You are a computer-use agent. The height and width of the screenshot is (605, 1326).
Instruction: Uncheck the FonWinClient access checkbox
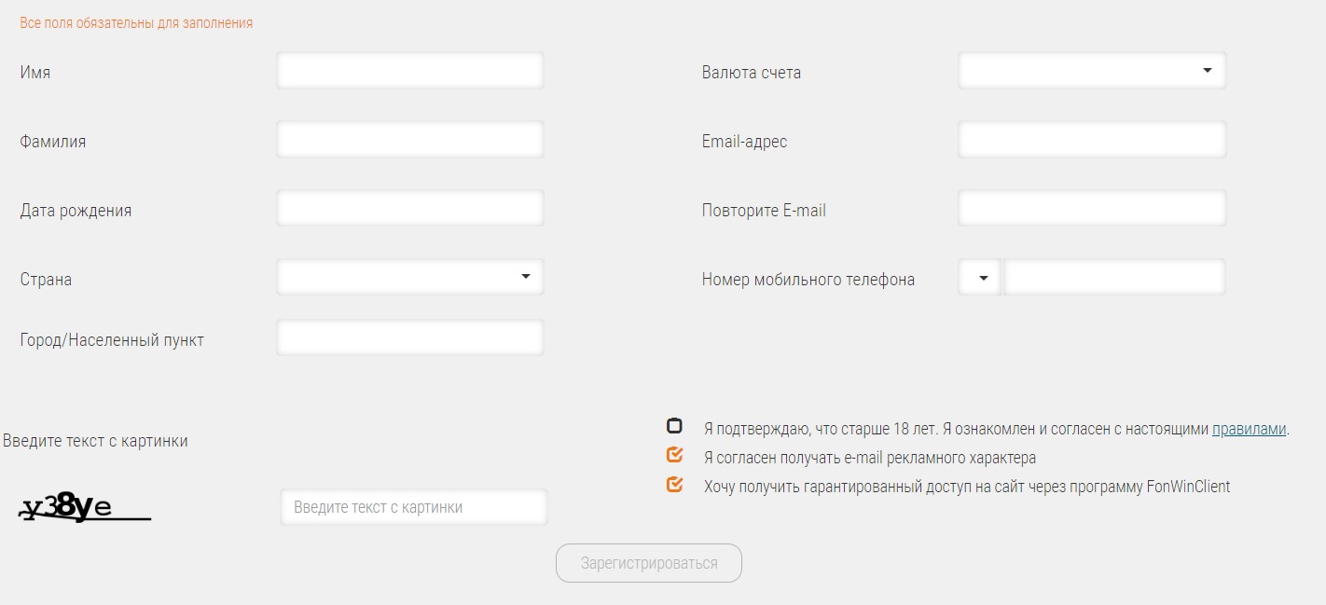(674, 485)
